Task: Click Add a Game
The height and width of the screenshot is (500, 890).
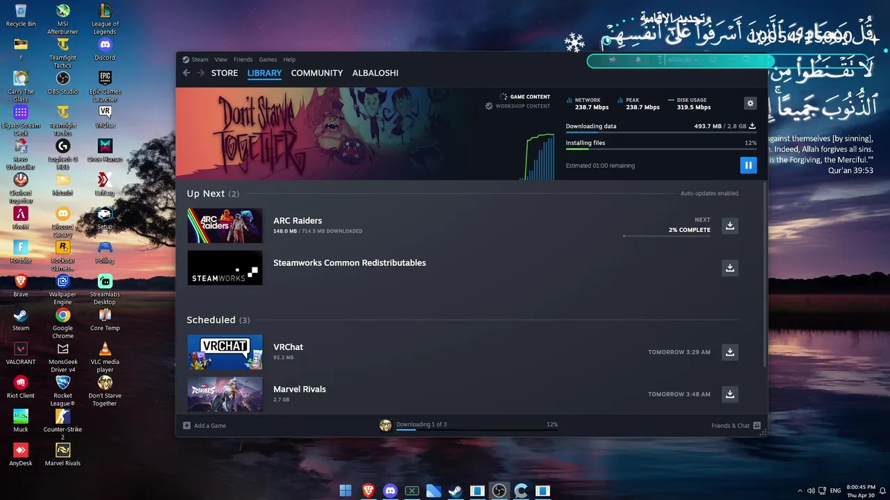Action: click(x=204, y=426)
